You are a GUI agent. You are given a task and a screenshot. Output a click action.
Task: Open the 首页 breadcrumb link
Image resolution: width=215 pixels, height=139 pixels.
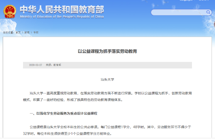(x=18, y=33)
